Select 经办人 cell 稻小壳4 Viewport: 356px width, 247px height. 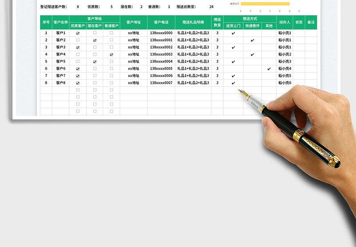tap(284, 69)
